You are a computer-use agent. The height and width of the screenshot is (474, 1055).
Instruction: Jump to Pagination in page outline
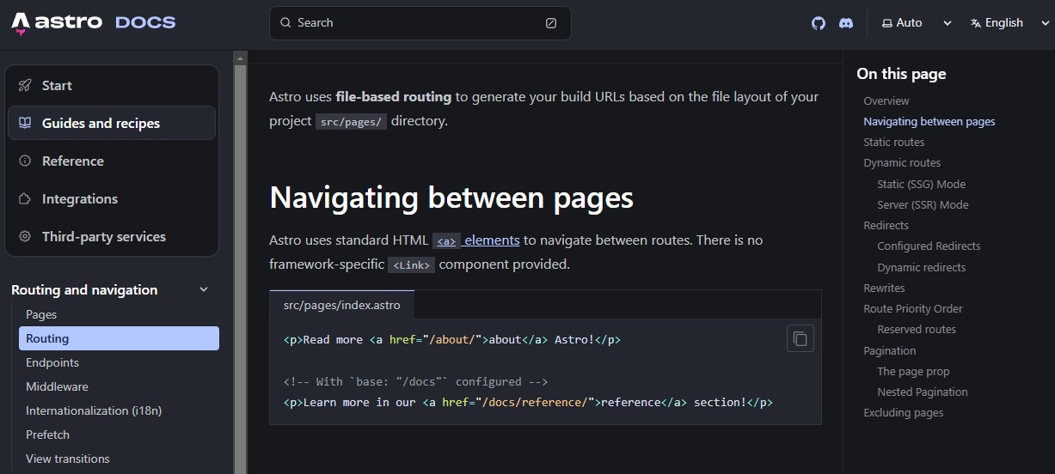(x=889, y=350)
